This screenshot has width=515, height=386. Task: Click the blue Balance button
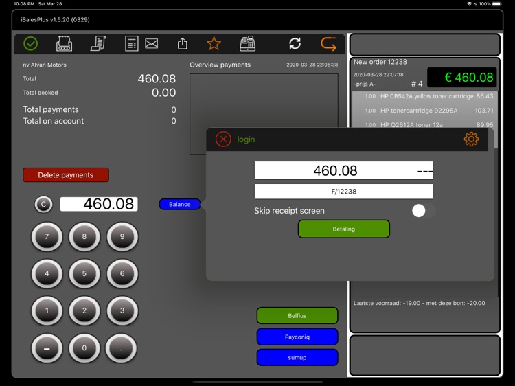click(180, 204)
